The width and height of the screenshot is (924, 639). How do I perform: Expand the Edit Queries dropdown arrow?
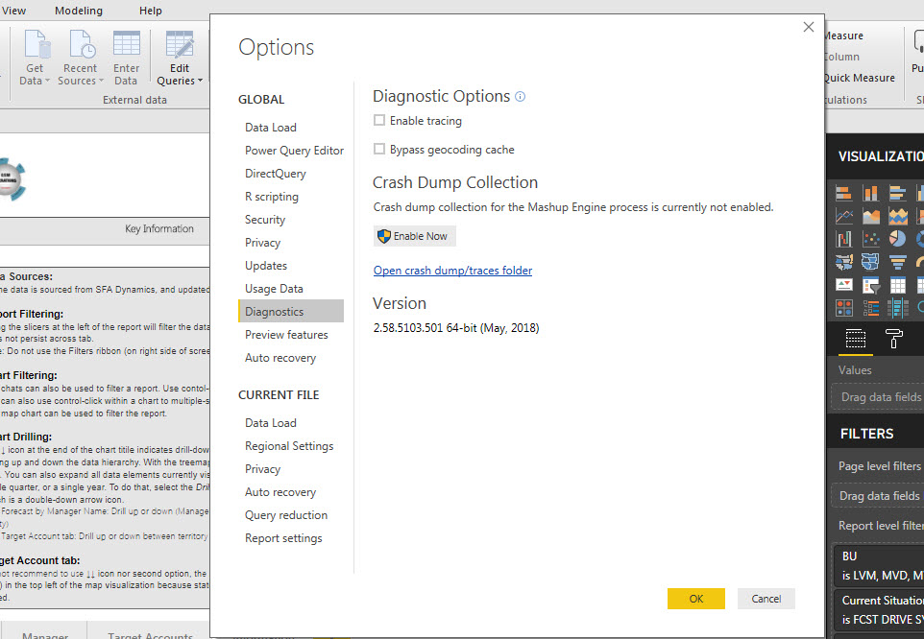[x=200, y=82]
